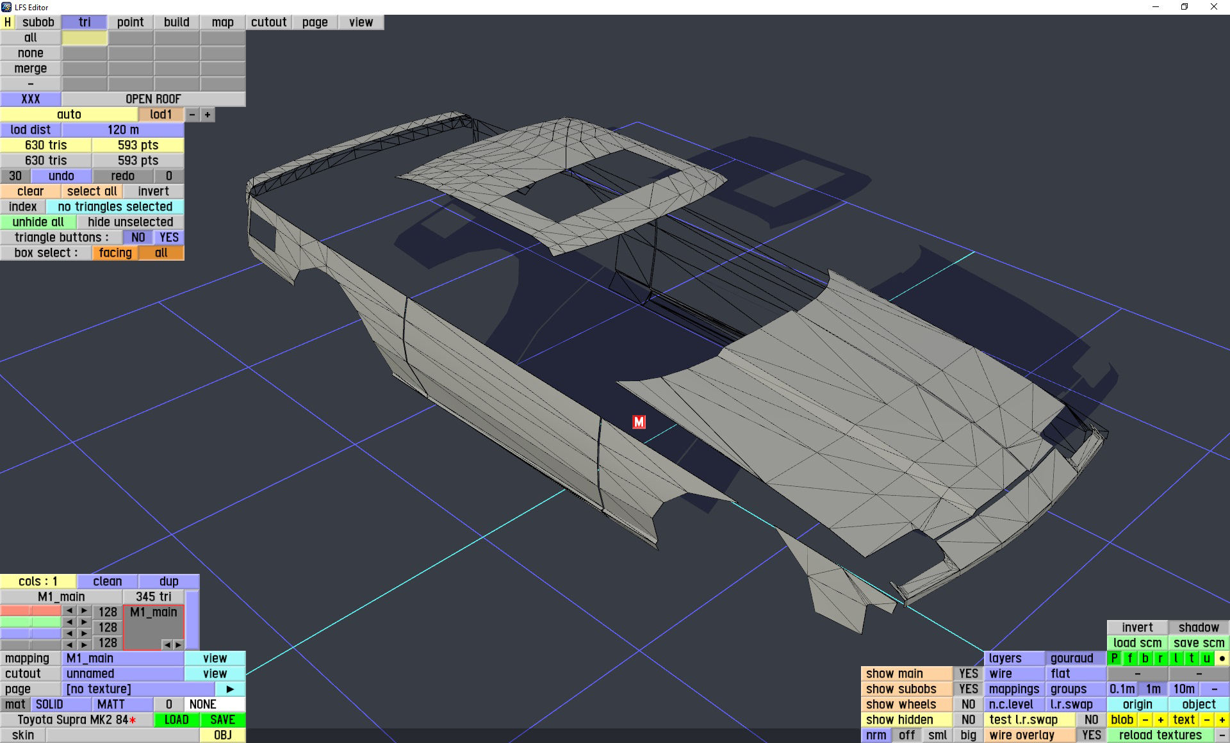Click the green SAVE button
Screen dimensions: 1230x743
point(222,719)
